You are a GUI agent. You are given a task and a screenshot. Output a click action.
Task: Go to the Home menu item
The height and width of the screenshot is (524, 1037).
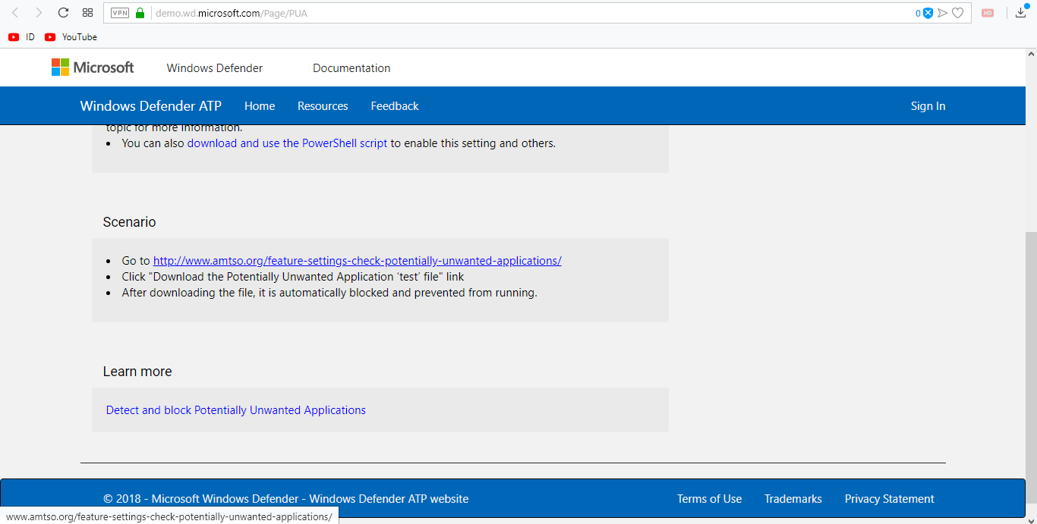[x=260, y=105]
